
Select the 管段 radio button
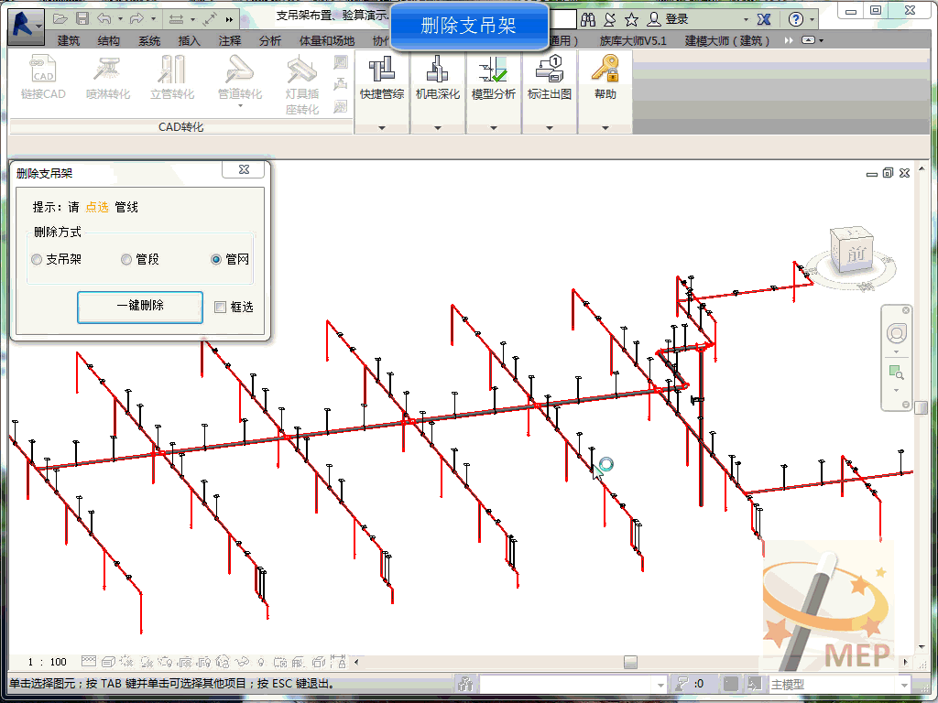(x=126, y=259)
